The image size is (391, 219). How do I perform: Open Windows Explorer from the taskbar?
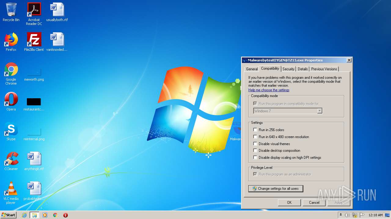[35, 215]
